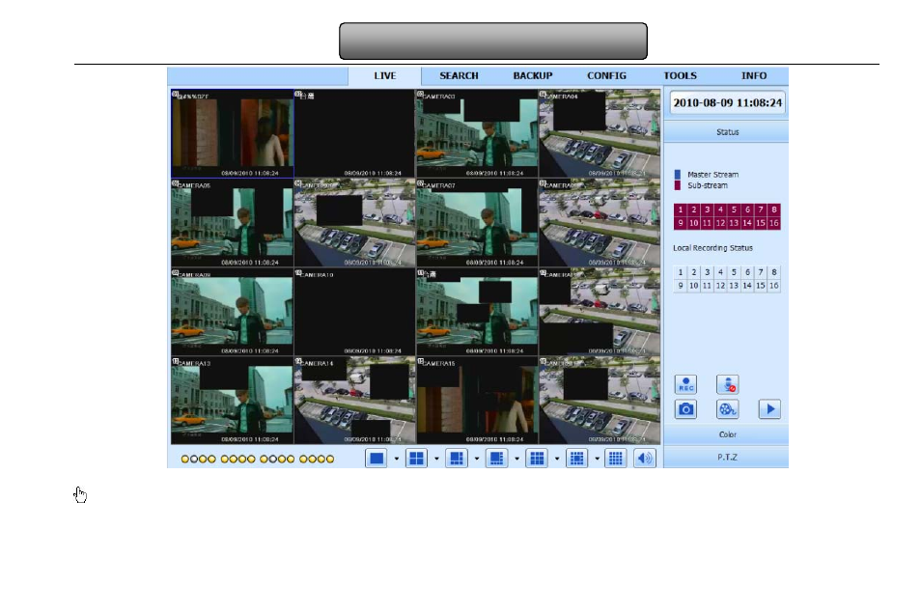
Task: Select the 3x3 nine-camera layout
Action: point(537,459)
